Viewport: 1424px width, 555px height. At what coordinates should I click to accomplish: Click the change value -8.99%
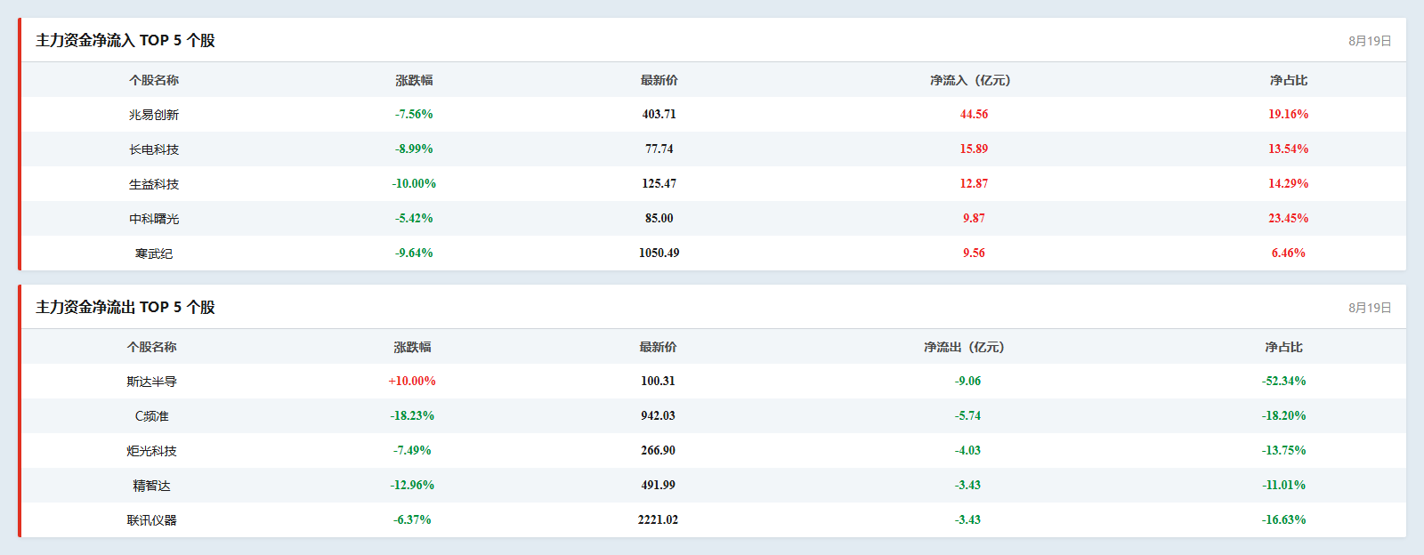pos(414,149)
